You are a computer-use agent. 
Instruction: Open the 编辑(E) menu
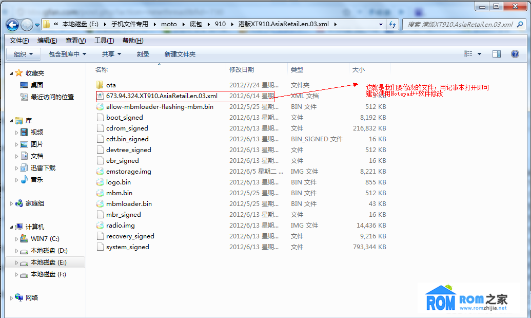pyautogui.click(x=47, y=41)
